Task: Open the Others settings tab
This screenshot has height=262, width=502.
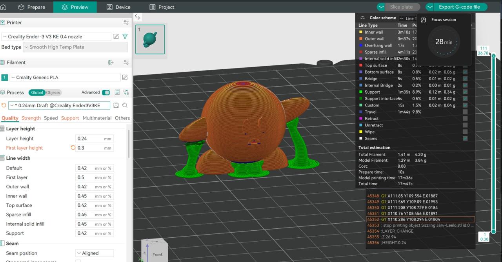Action: point(122,118)
